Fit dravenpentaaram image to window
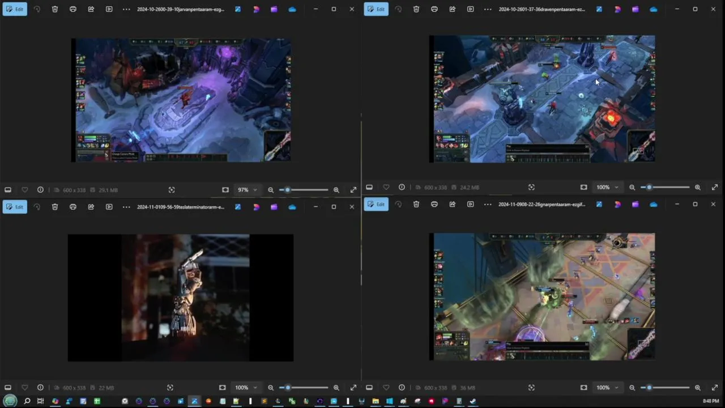This screenshot has width=725, height=408. coord(584,187)
